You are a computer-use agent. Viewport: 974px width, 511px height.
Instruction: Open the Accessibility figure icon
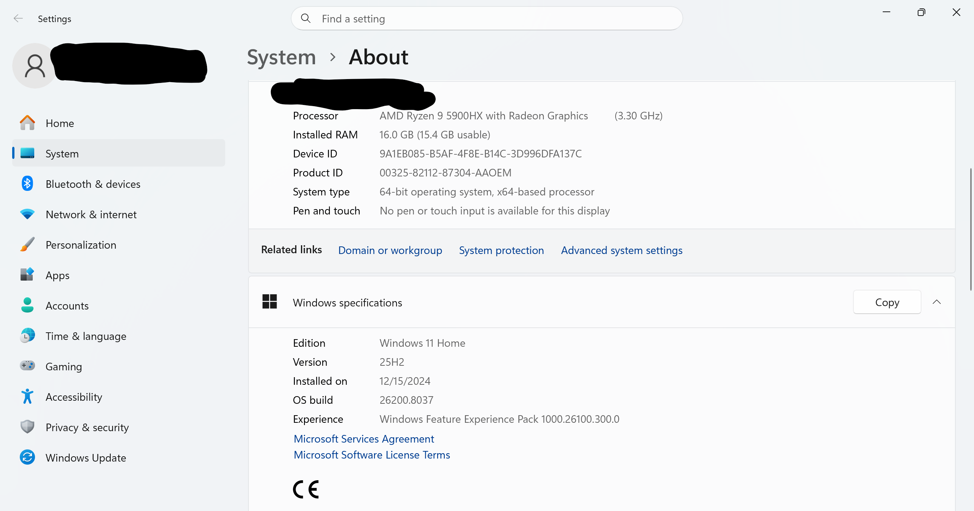27,397
